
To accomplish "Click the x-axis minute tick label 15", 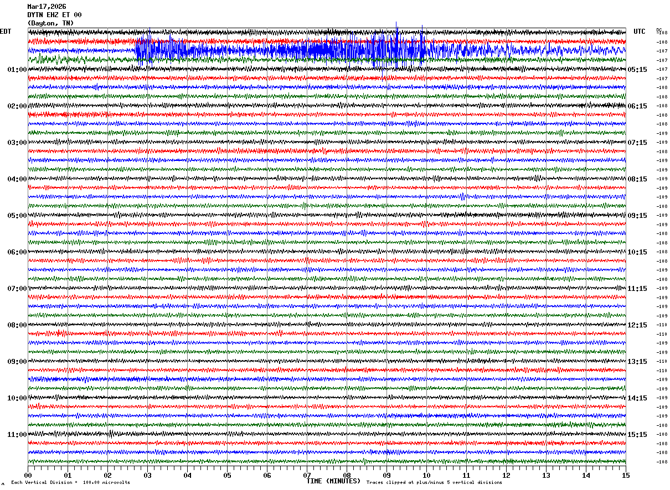I will [x=626, y=475].
